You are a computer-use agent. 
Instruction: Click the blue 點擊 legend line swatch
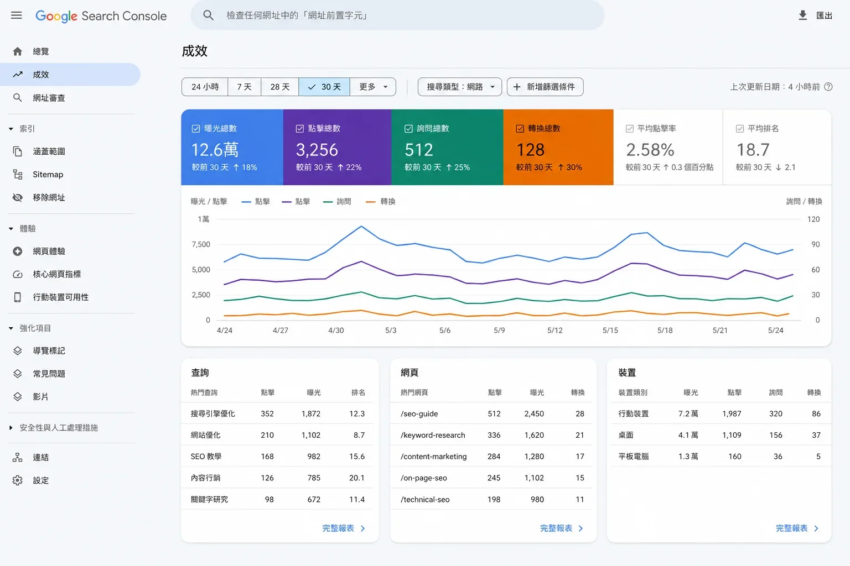[246, 202]
